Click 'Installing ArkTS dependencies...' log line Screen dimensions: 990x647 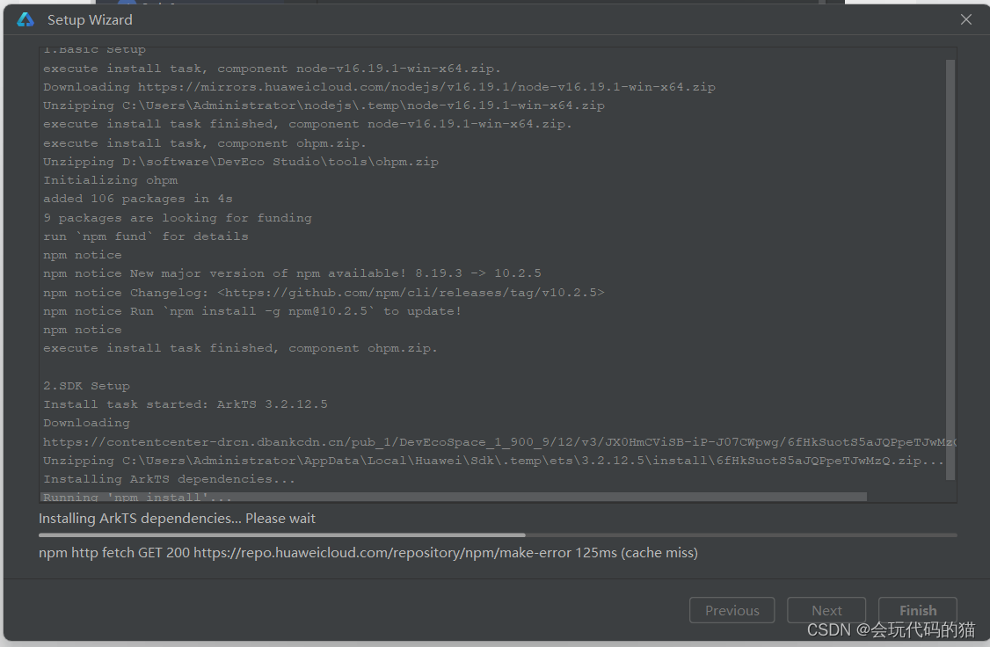[169, 479]
